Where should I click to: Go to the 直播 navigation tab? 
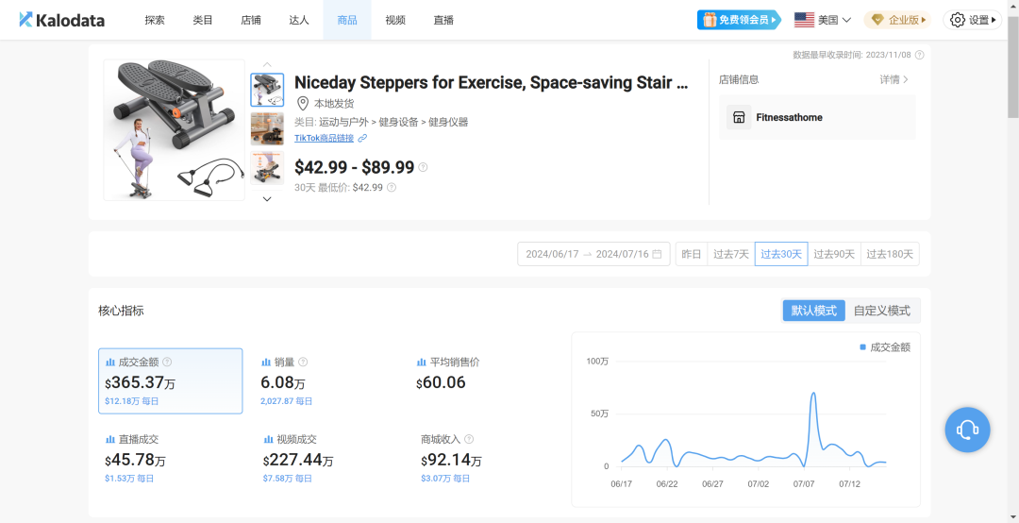(443, 20)
